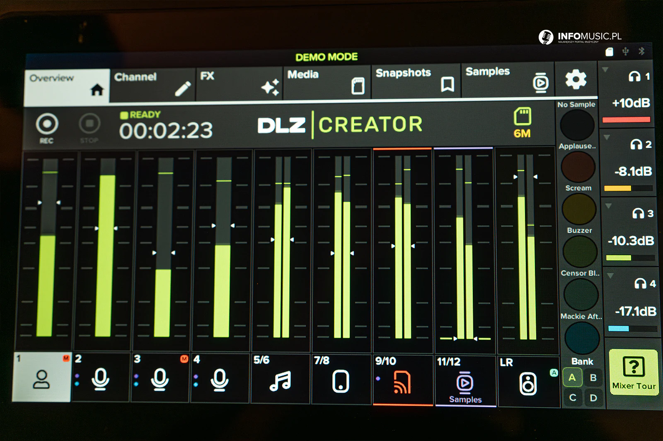Open the Overview home tab

coord(67,87)
